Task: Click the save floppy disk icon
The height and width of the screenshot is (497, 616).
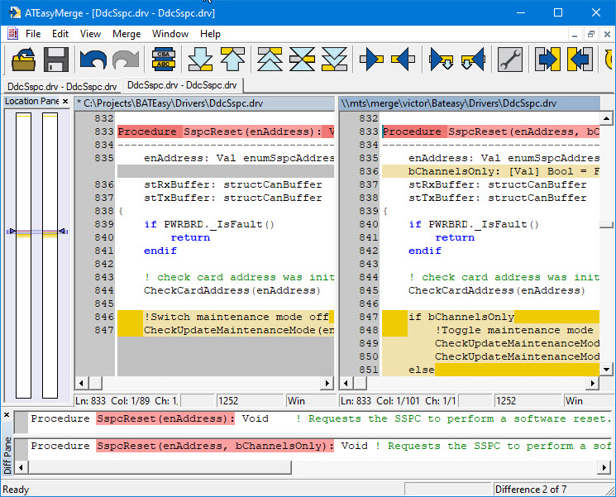Action: (x=56, y=60)
